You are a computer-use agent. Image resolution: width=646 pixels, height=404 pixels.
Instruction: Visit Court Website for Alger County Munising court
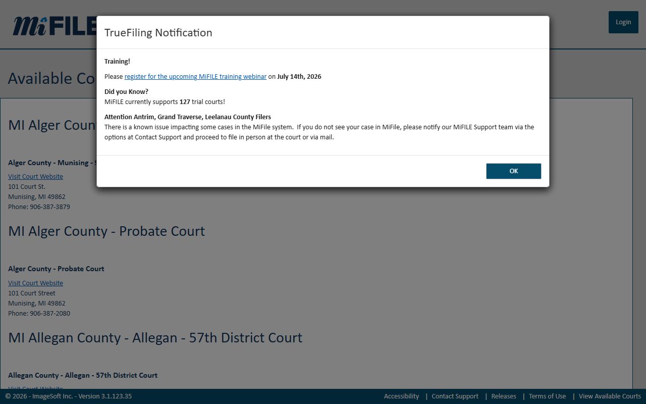coord(35,177)
